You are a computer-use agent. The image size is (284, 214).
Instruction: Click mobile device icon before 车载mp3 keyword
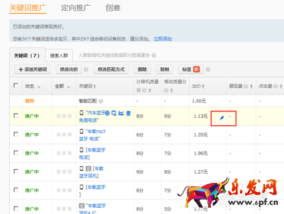click(81, 131)
